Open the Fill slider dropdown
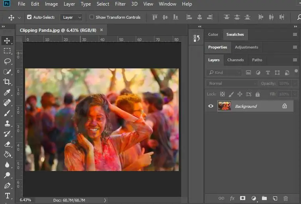Screen dimensions: 301x204 [295, 94]
